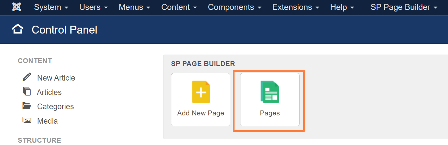Open the System dropdown menu
The image size is (448, 145).
point(51,7)
